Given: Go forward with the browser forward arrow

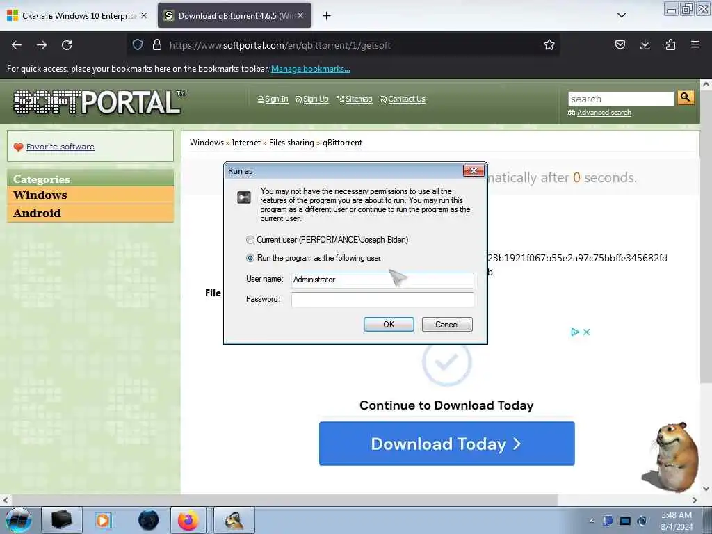Looking at the screenshot, I should tap(42, 45).
